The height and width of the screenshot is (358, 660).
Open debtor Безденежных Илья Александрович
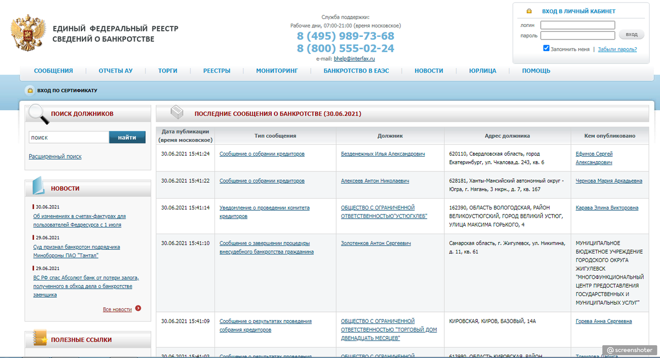[x=383, y=154]
